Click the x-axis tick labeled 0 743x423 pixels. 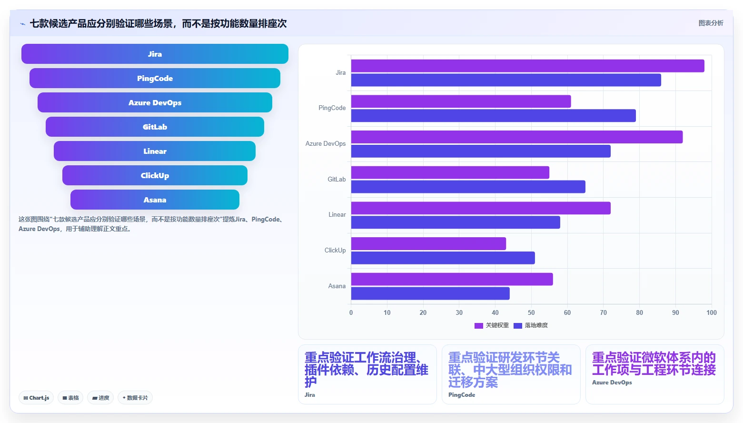pyautogui.click(x=351, y=313)
